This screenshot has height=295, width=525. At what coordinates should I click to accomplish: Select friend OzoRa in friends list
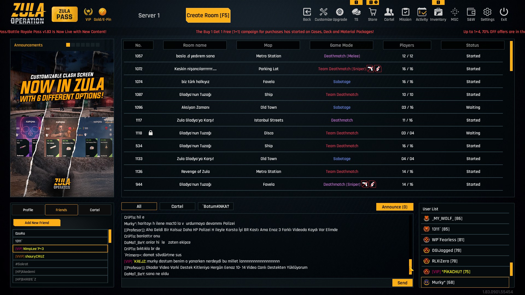(60, 233)
